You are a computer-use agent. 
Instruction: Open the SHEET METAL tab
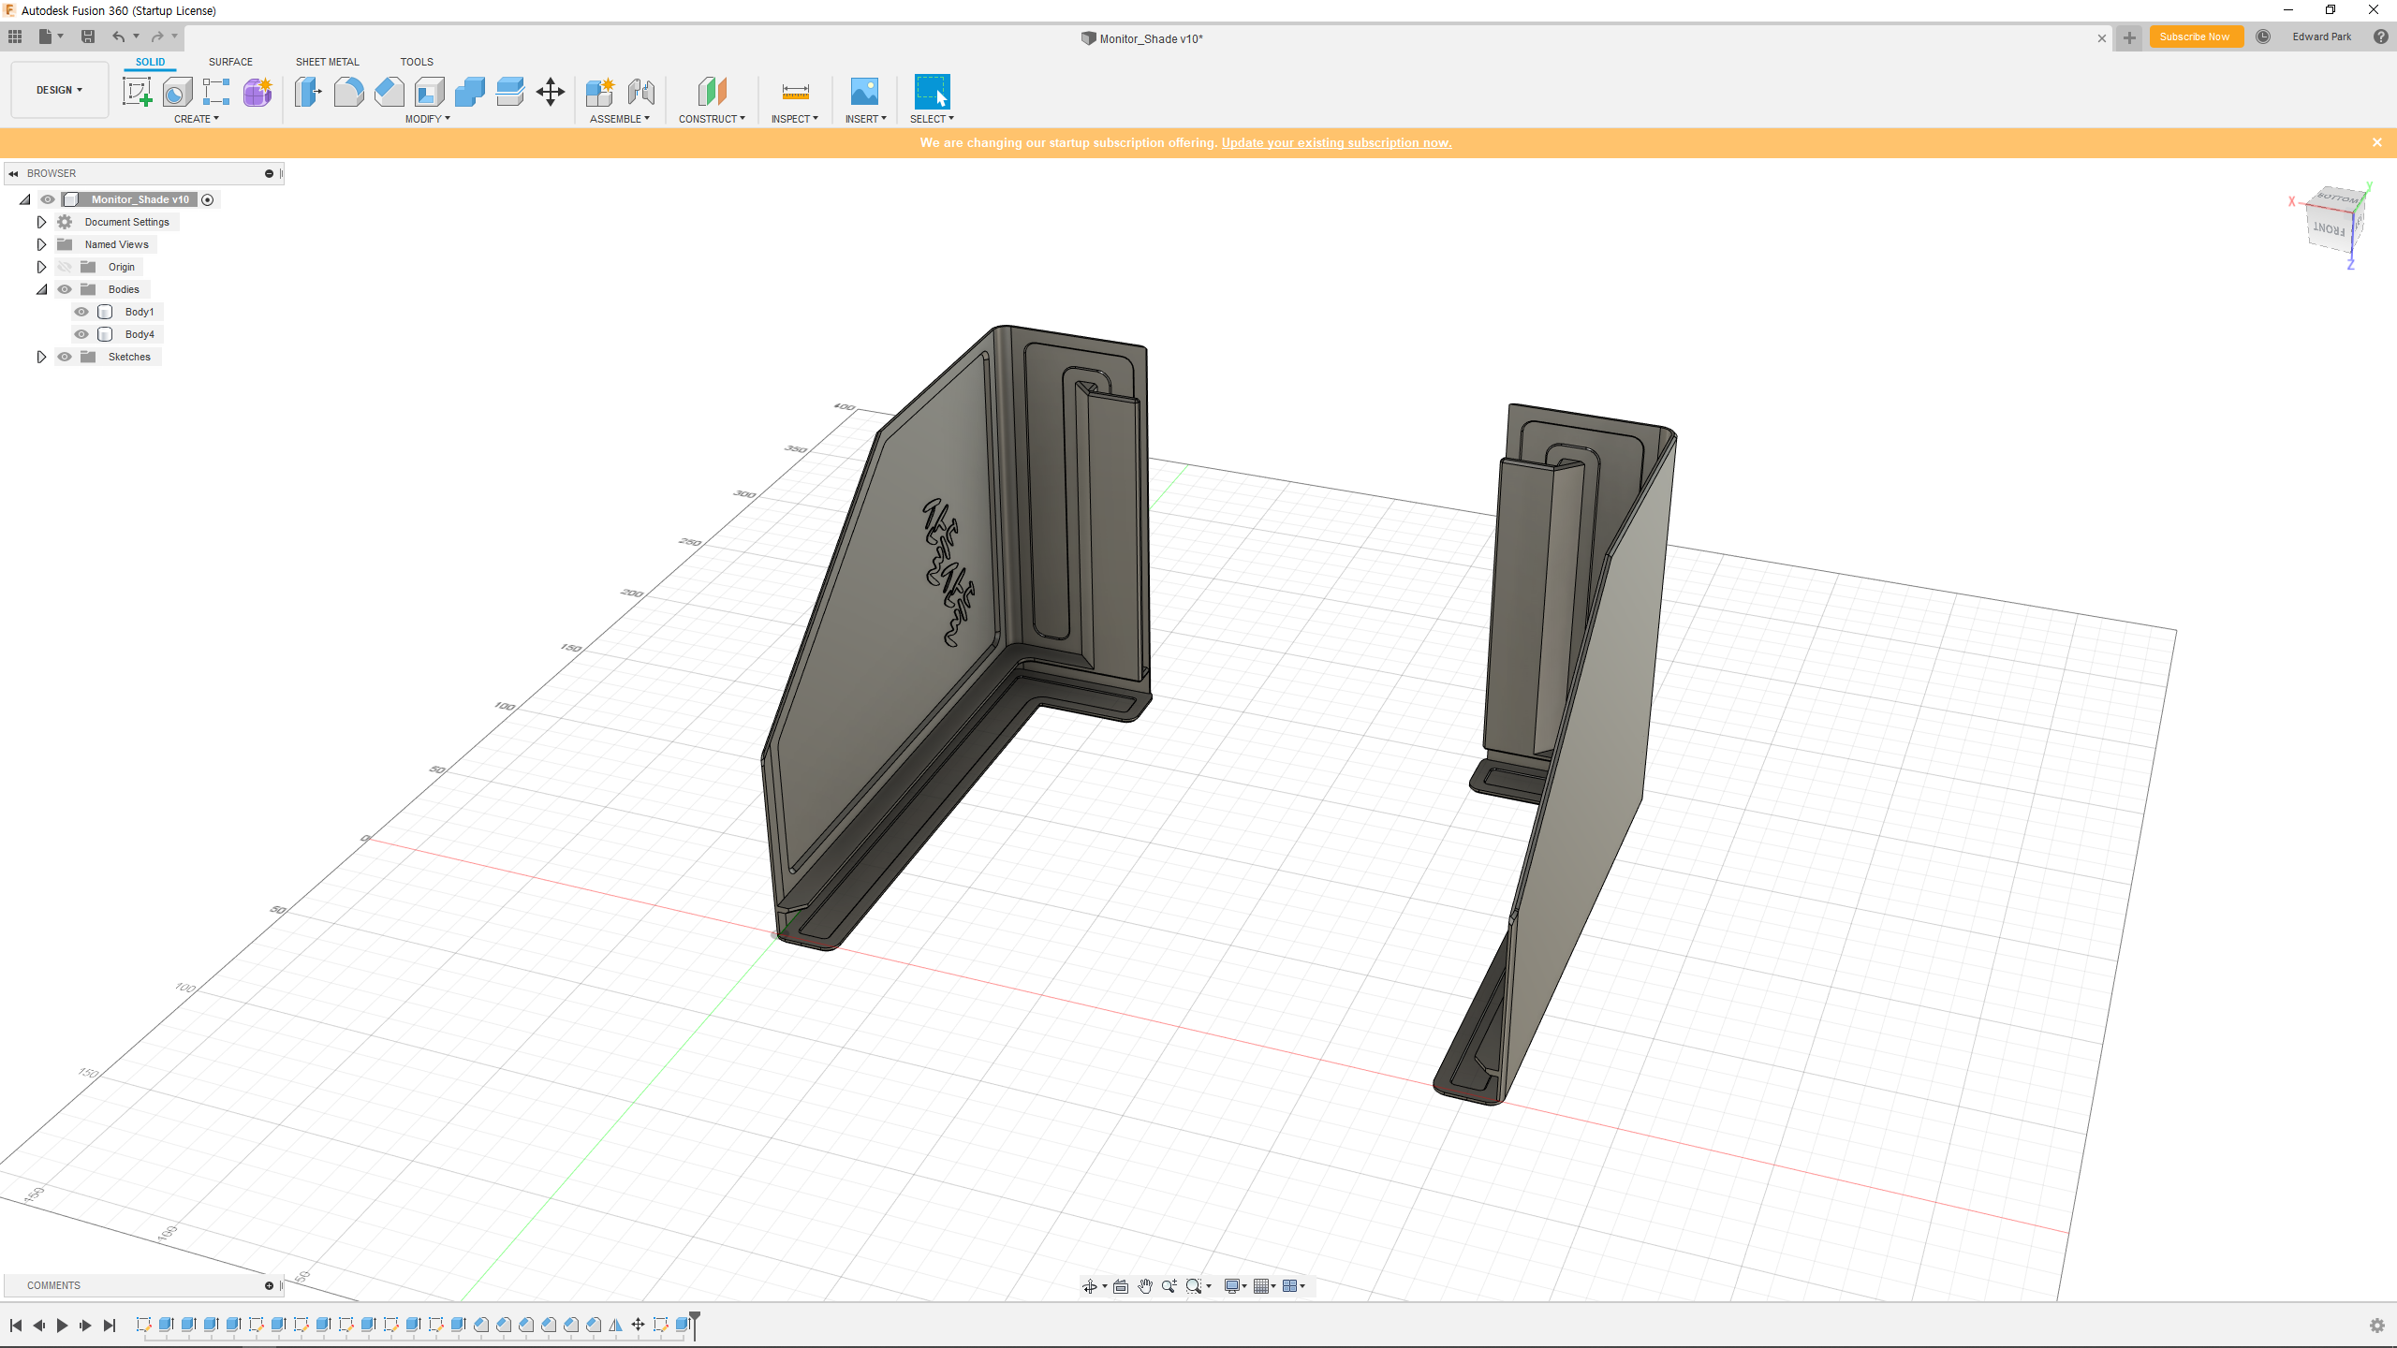pyautogui.click(x=327, y=62)
